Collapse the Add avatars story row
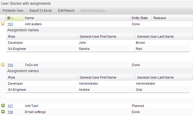The height and width of the screenshot is (116, 193). click(3, 24)
